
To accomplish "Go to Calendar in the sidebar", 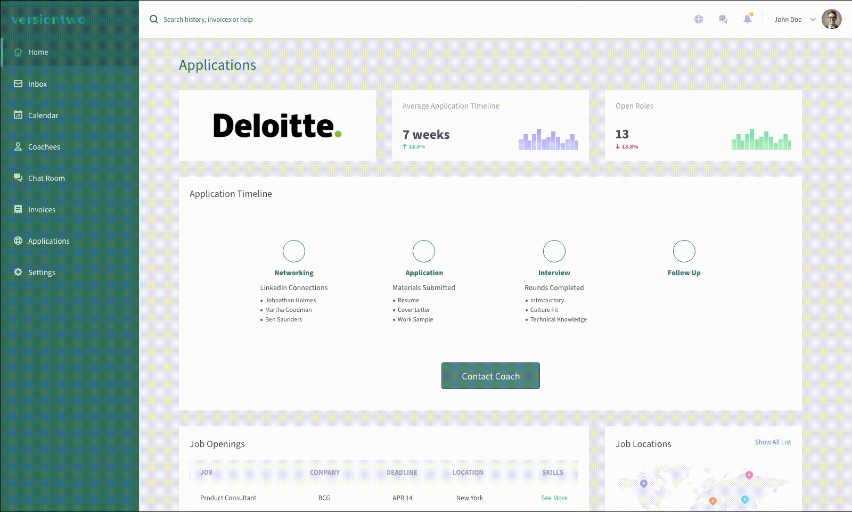I will pyautogui.click(x=70, y=115).
